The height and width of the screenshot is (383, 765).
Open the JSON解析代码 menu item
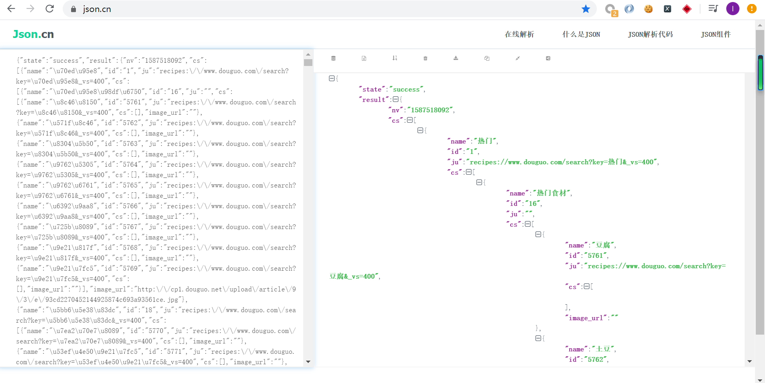[x=650, y=34]
